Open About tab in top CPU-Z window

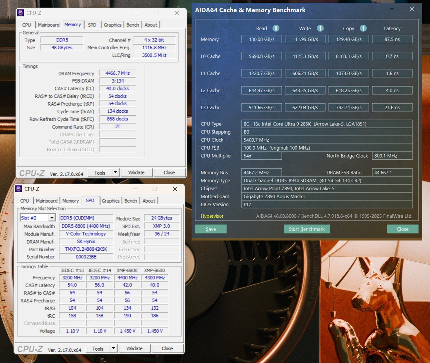coord(151,25)
